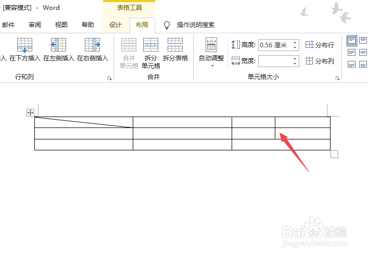This screenshot has width=368, height=256.
Task: Click Merge Cells (合并单元格) icon
Action: [x=129, y=45]
